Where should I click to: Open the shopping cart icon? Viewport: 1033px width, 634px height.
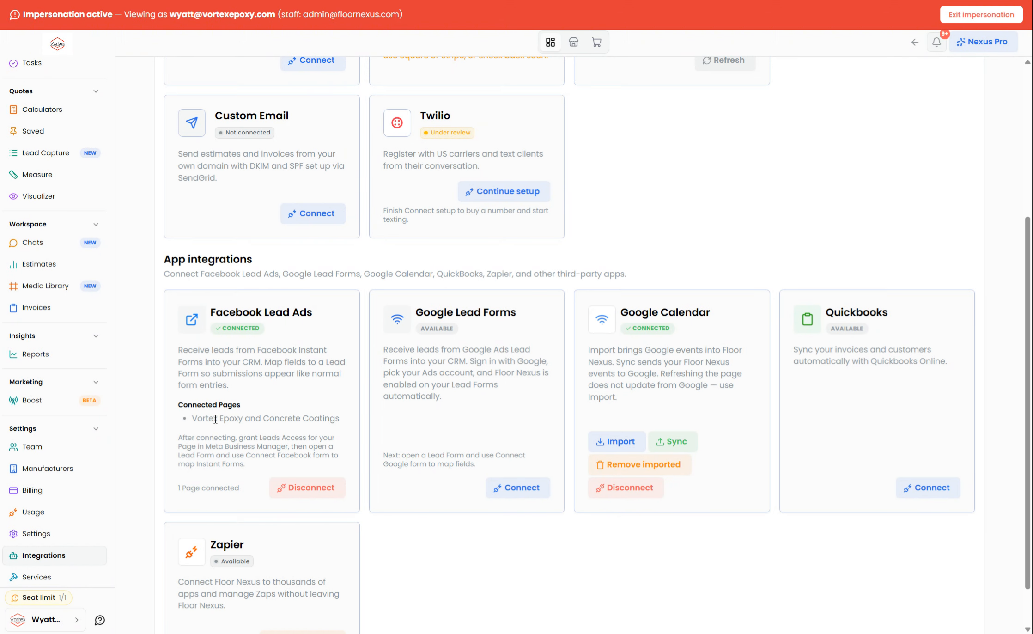(596, 43)
